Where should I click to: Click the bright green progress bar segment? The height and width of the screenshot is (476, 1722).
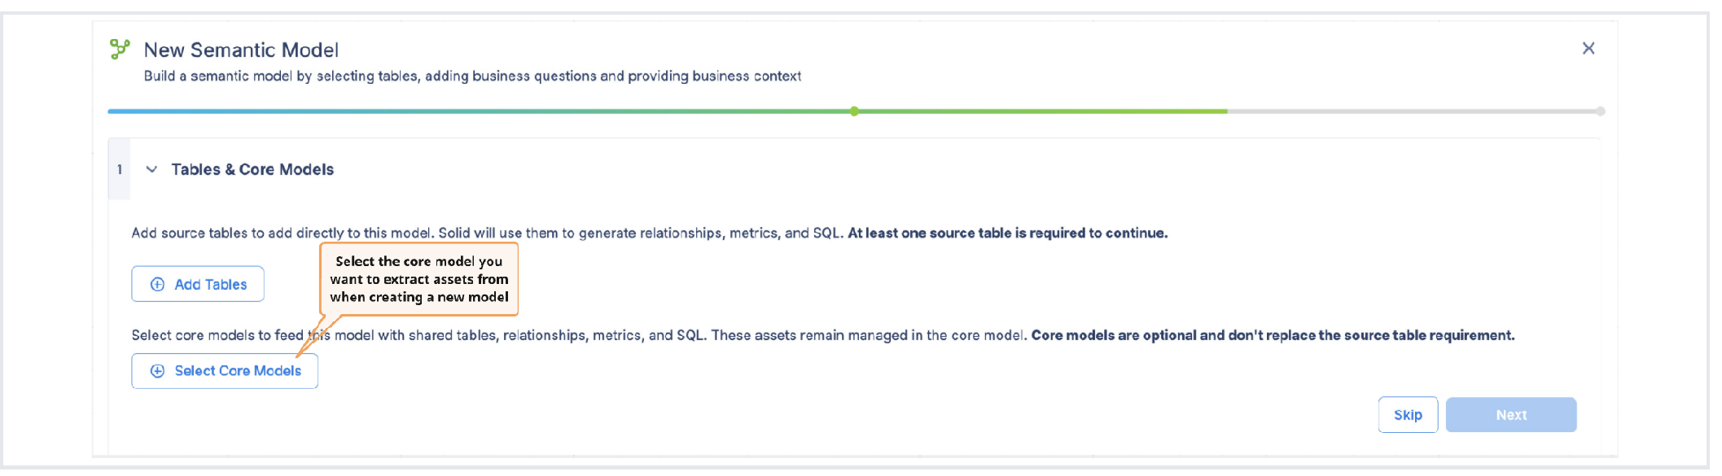[x=1042, y=111]
